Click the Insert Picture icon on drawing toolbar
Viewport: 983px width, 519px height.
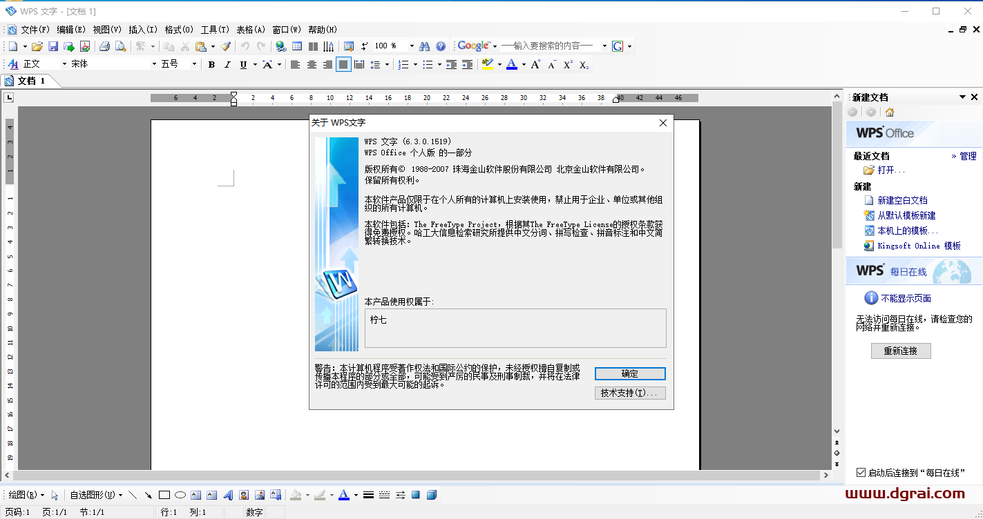(259, 495)
